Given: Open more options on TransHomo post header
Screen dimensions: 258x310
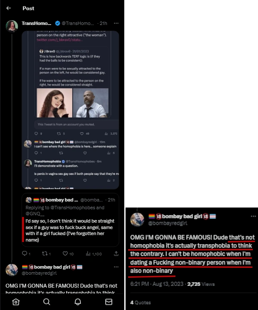Looking at the screenshot, I should pos(116,23).
